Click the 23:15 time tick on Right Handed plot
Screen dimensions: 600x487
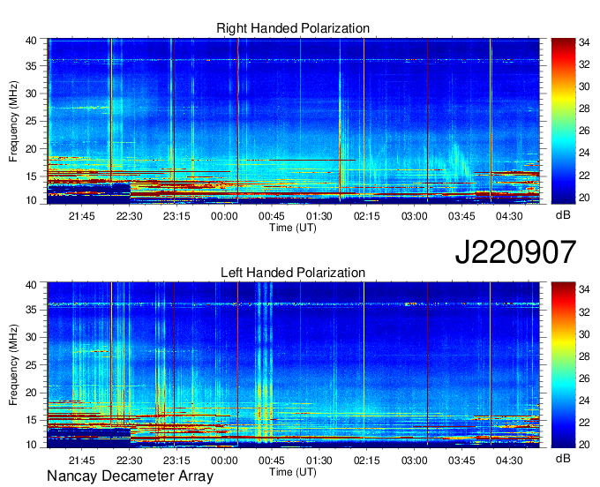click(x=176, y=216)
